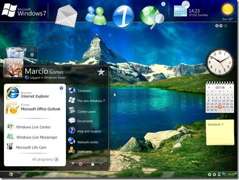Expand All programs

[x=45, y=159]
